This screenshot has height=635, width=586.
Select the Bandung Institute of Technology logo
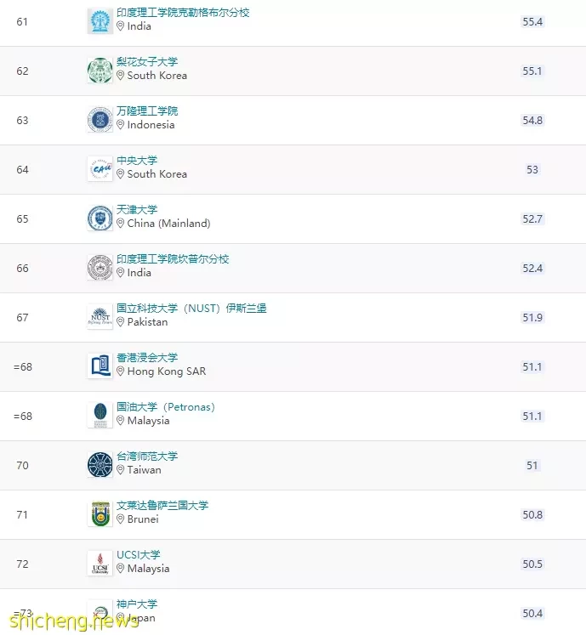[x=100, y=120]
